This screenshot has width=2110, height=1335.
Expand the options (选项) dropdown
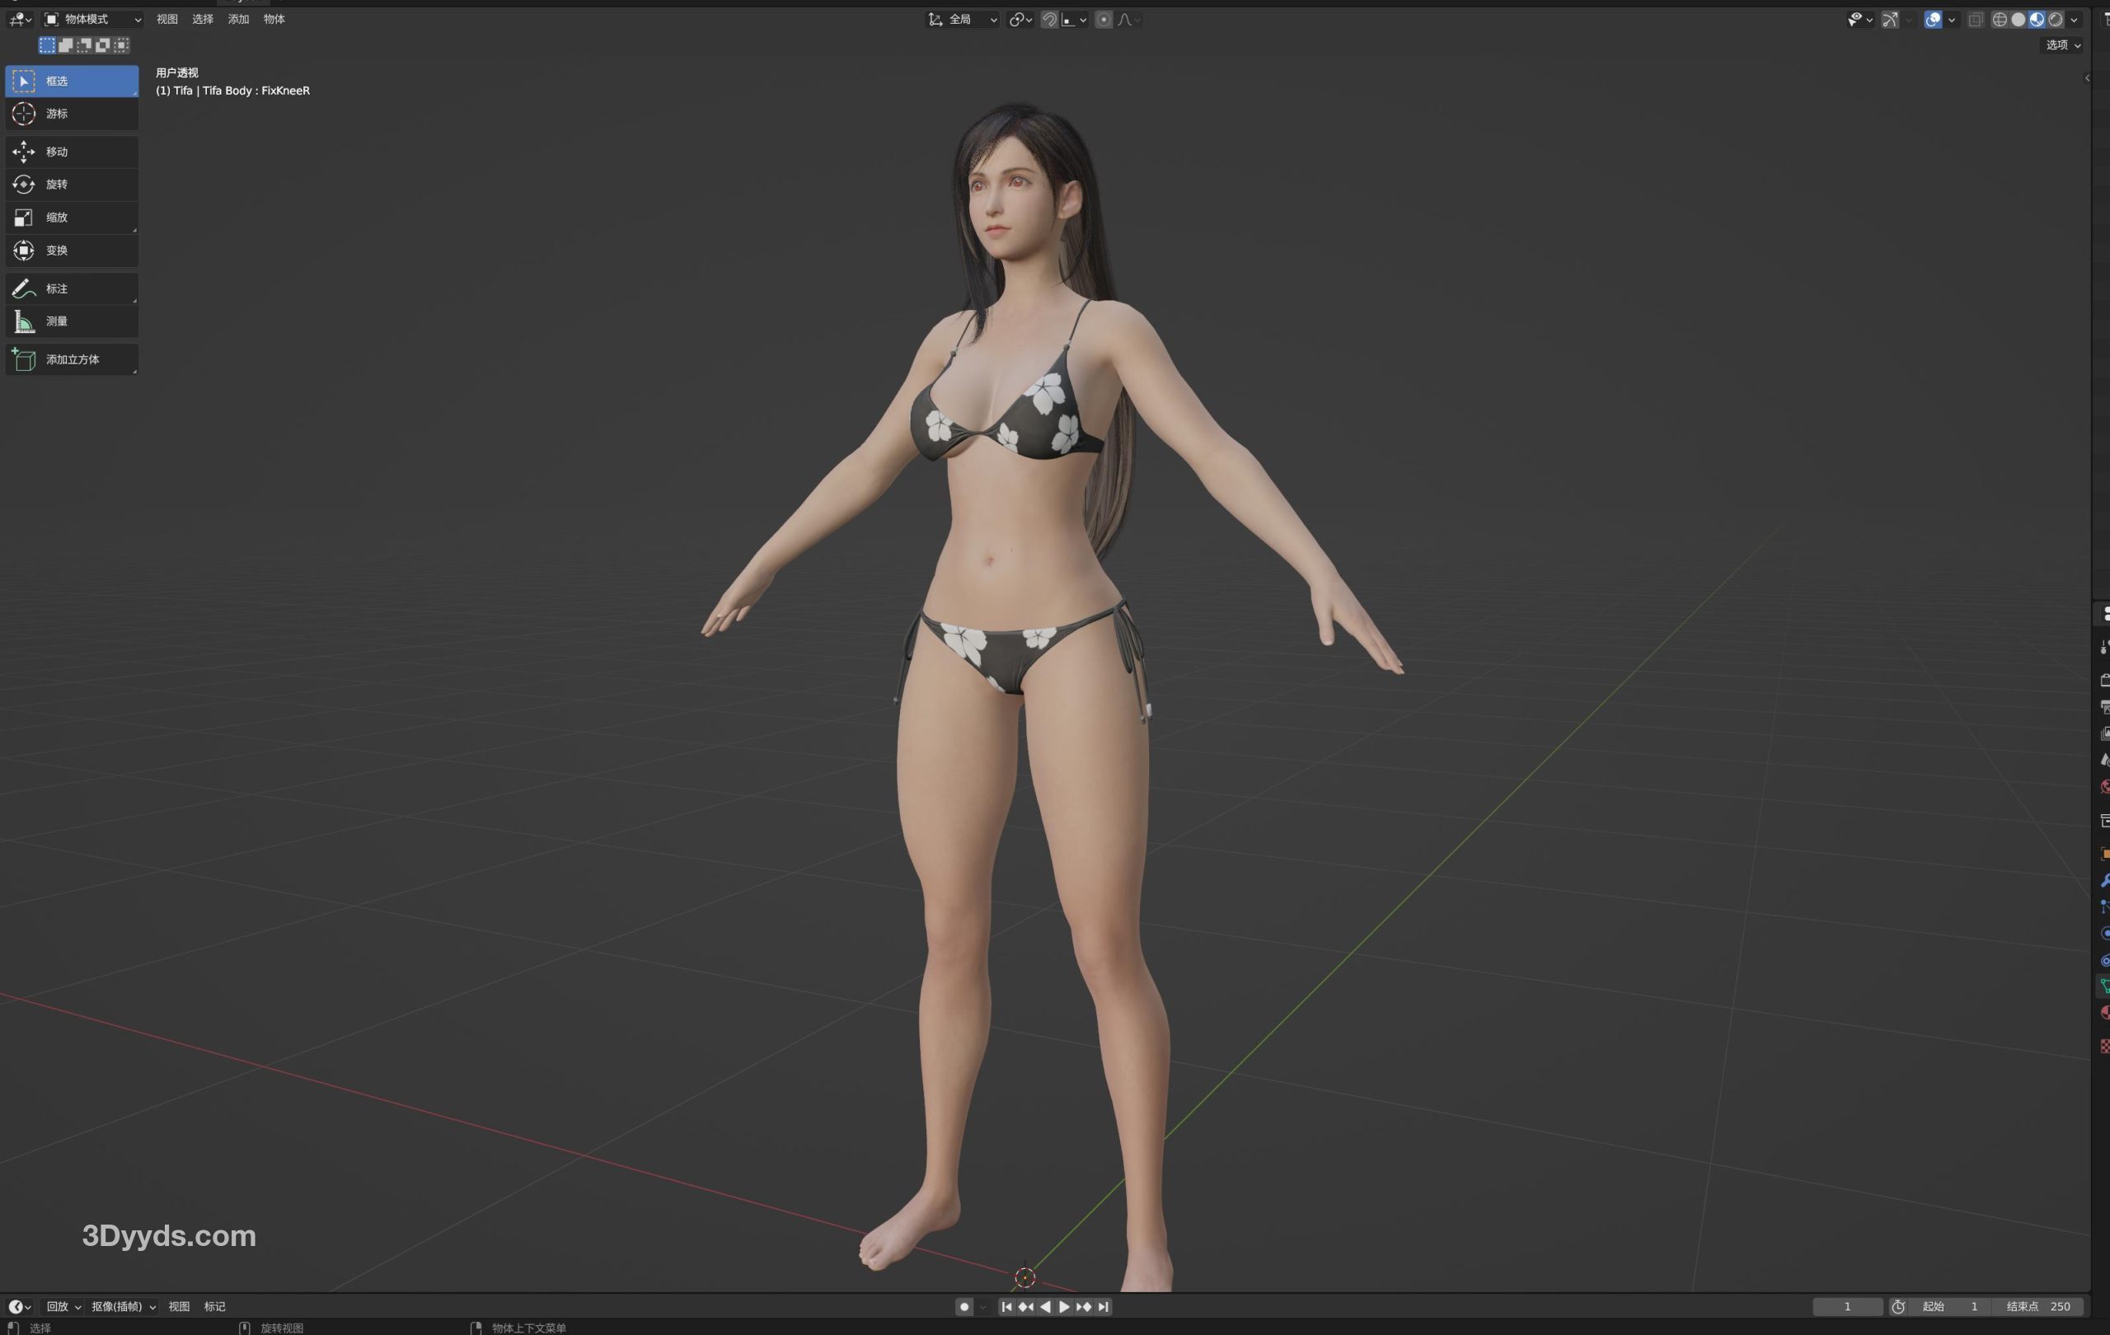(x=2063, y=44)
